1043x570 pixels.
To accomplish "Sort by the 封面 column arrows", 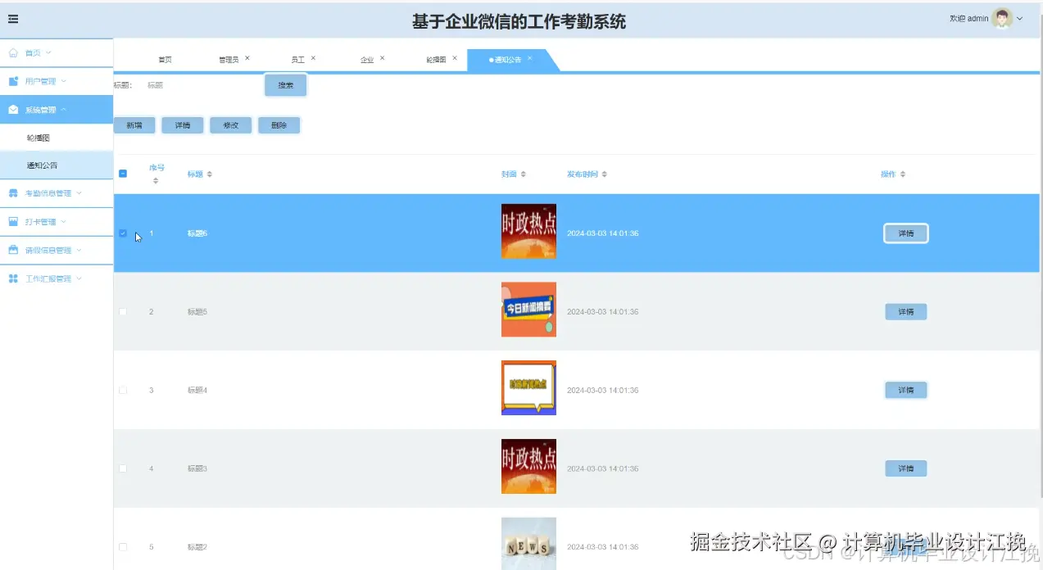I will (524, 174).
